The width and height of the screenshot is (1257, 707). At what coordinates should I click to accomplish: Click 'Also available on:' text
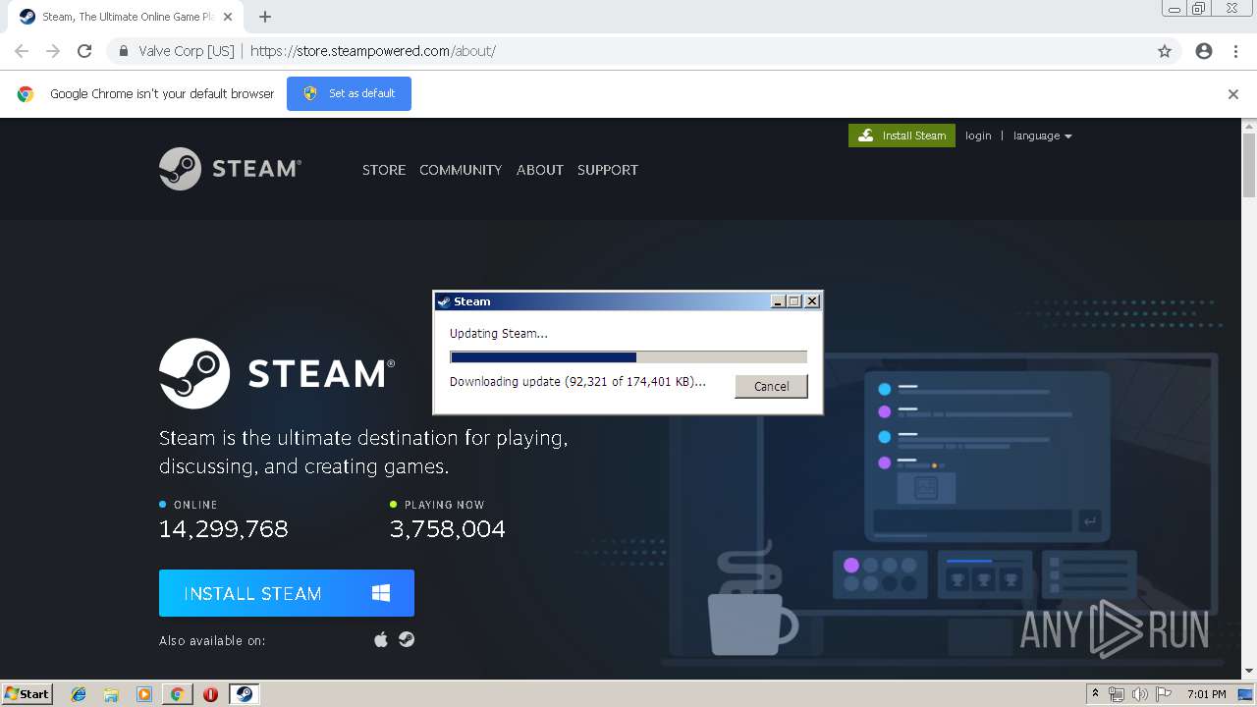pyautogui.click(x=212, y=640)
